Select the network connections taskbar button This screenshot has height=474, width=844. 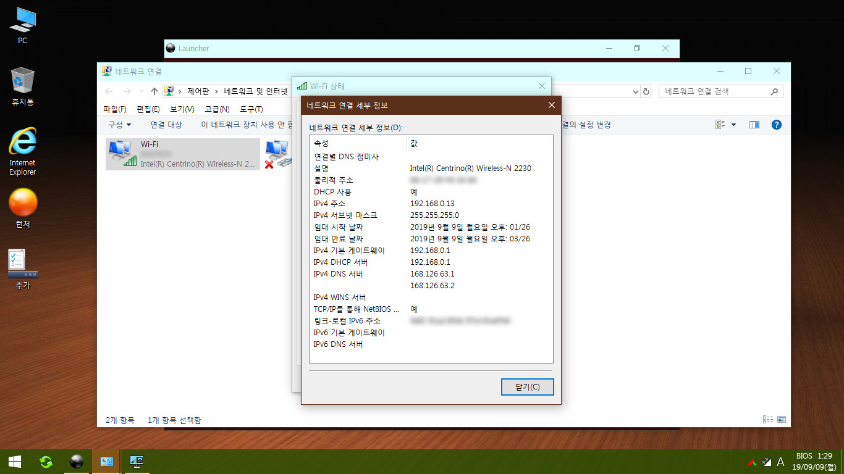[x=107, y=461]
